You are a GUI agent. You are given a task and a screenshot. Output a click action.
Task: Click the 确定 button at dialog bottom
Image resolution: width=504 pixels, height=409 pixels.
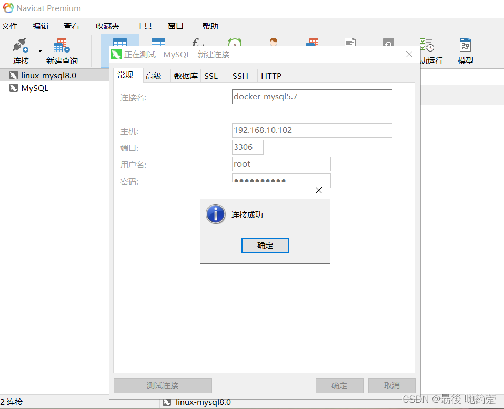tap(339, 385)
